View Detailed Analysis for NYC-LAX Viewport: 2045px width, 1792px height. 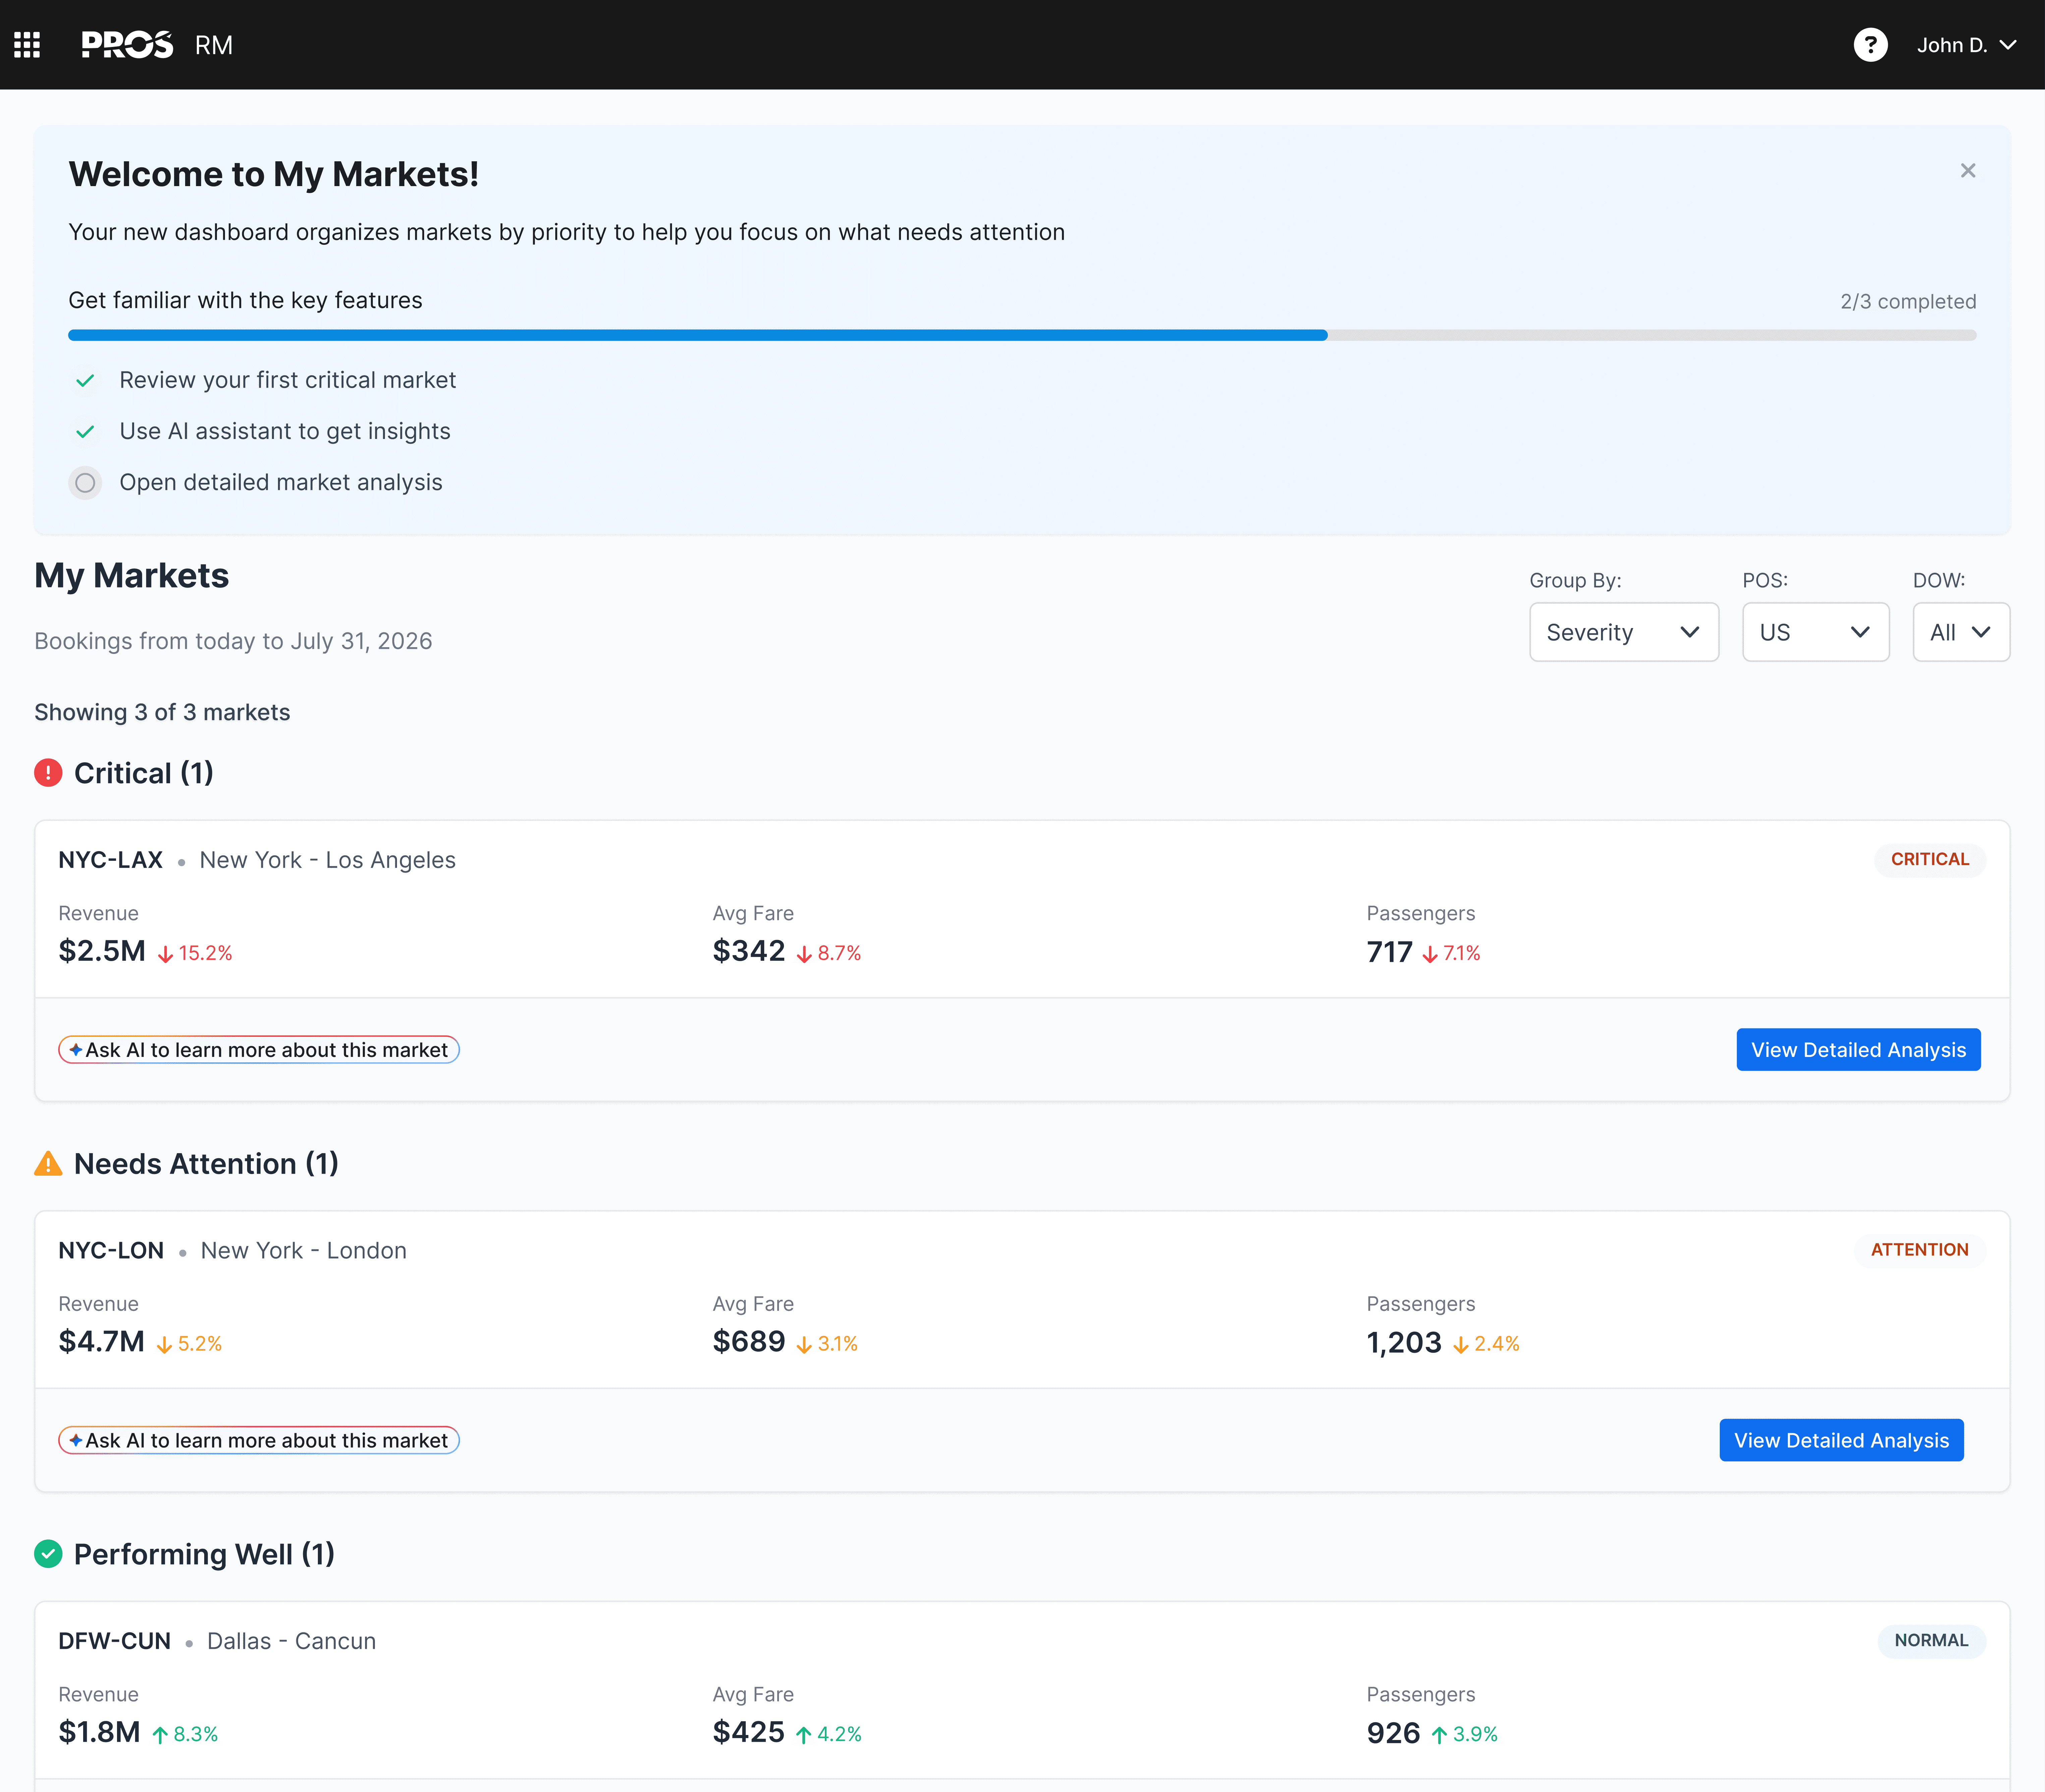(x=1858, y=1050)
